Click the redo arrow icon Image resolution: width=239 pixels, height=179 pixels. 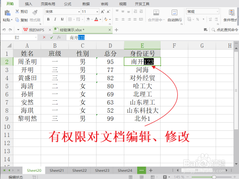(11, 30)
